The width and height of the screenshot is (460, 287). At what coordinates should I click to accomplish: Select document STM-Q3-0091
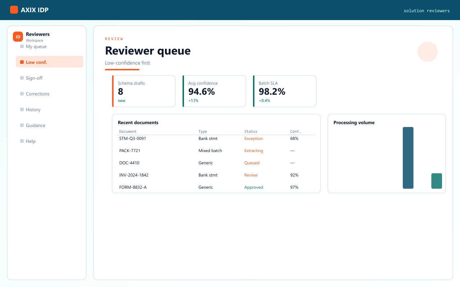pos(133,138)
